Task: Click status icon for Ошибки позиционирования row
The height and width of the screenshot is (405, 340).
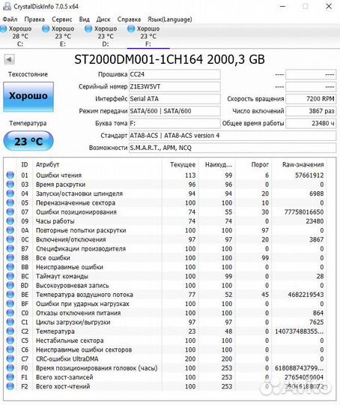Action: coord(10,211)
